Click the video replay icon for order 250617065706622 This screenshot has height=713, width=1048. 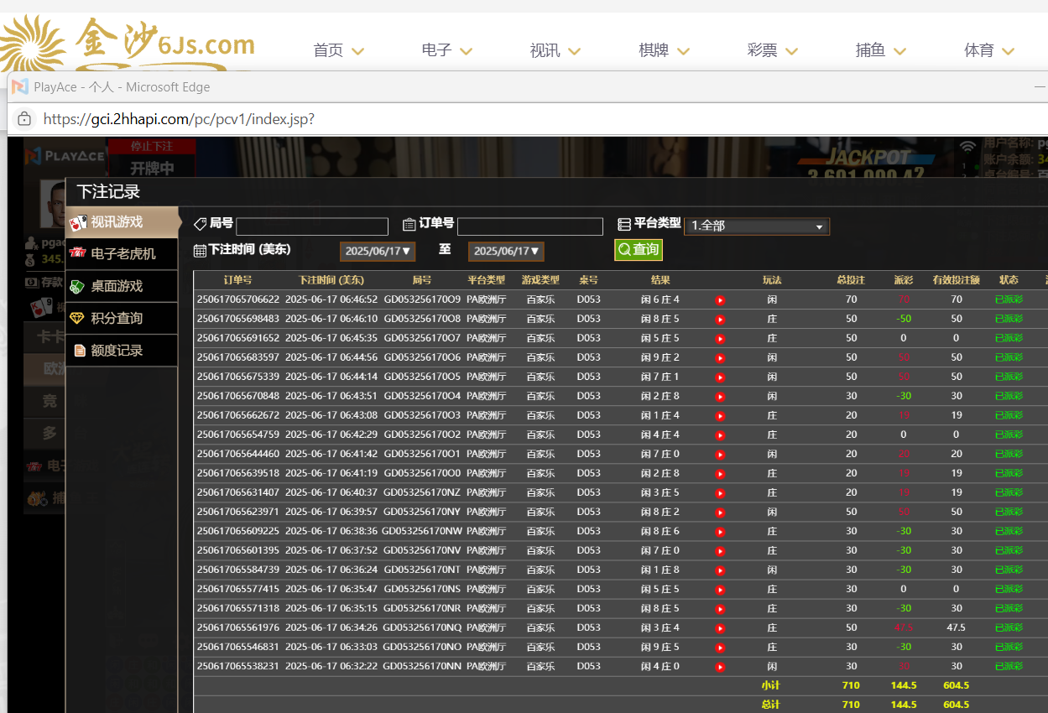tap(720, 300)
